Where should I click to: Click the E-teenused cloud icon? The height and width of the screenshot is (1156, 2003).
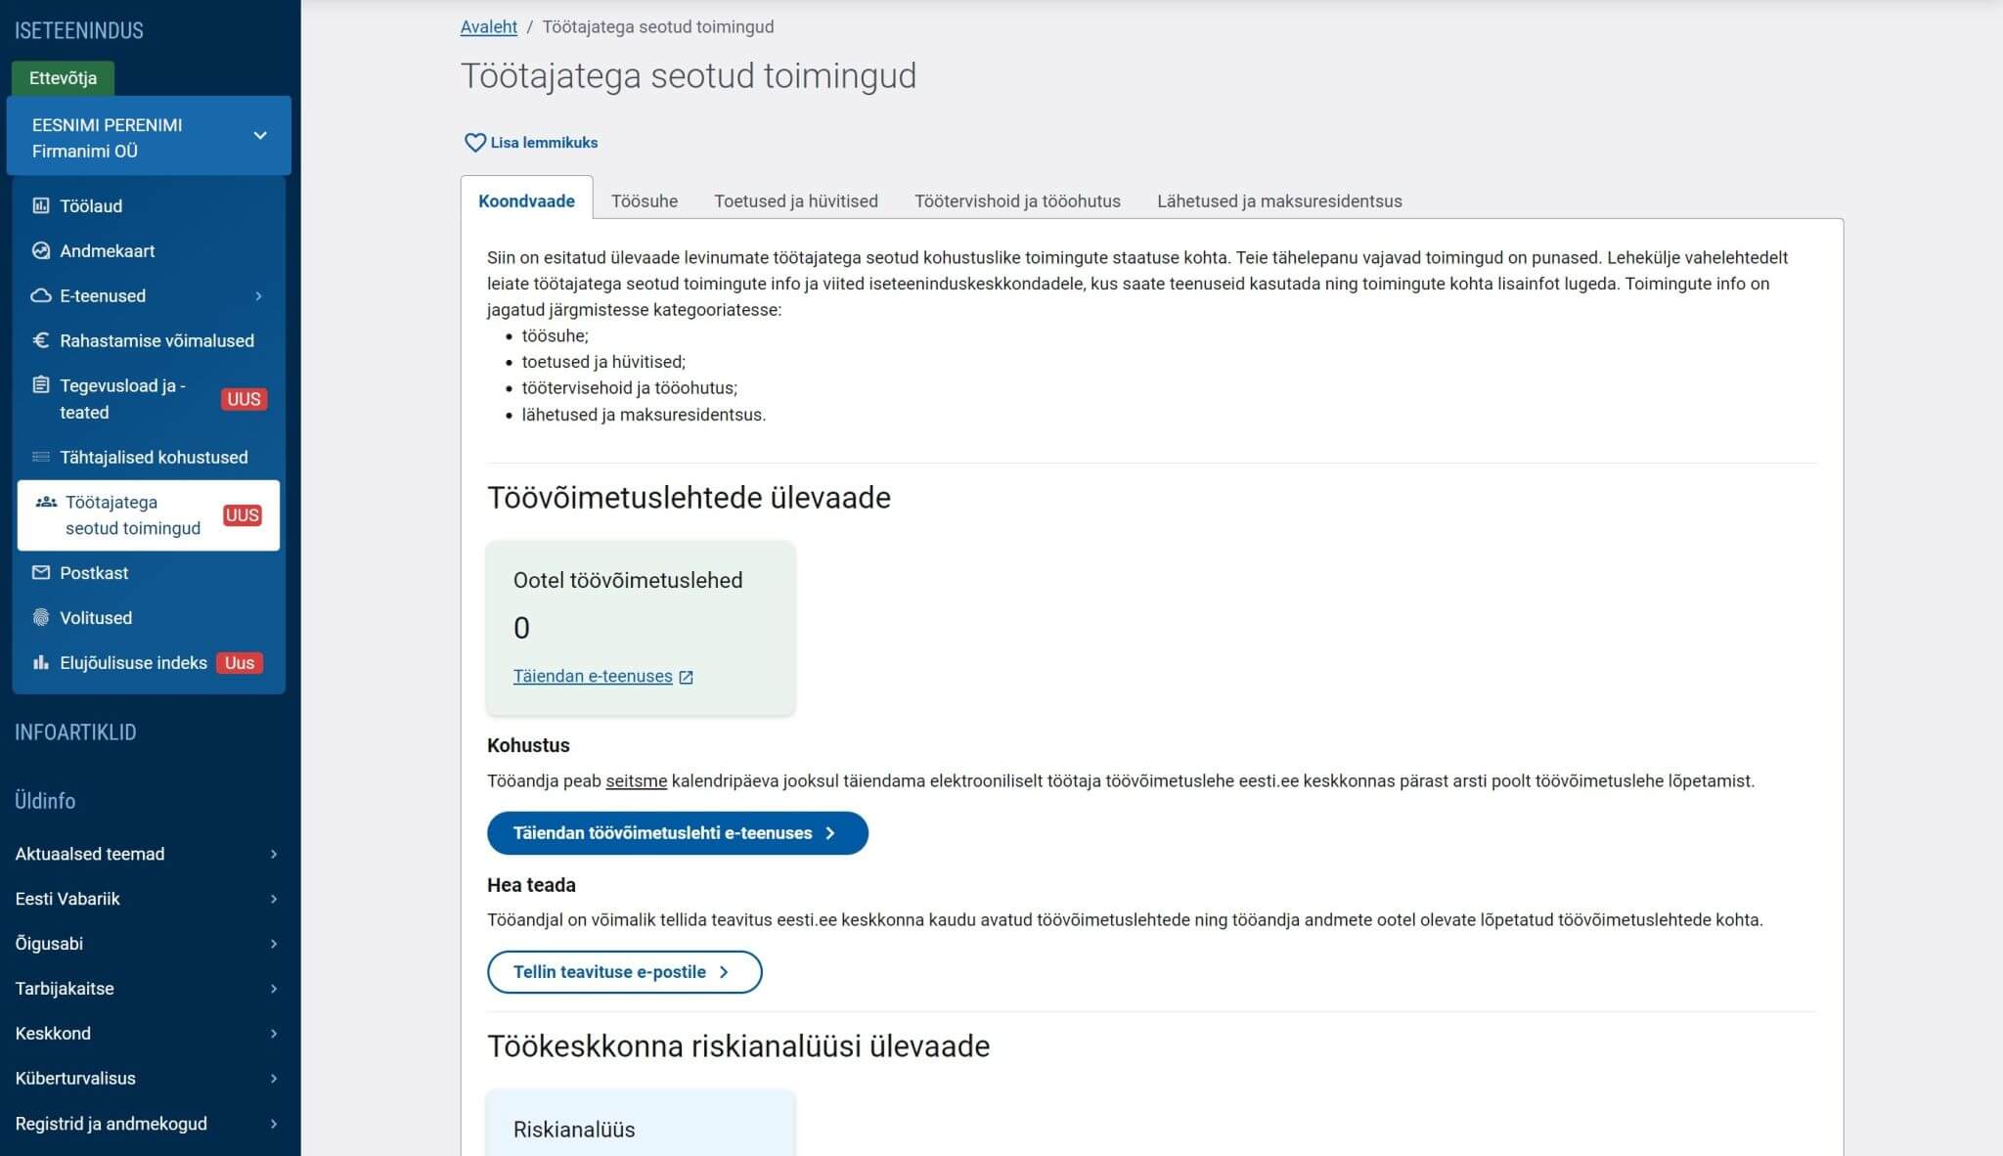41,295
